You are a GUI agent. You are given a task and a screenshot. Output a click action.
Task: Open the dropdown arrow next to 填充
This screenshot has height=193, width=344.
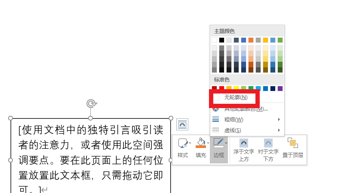[208, 143]
